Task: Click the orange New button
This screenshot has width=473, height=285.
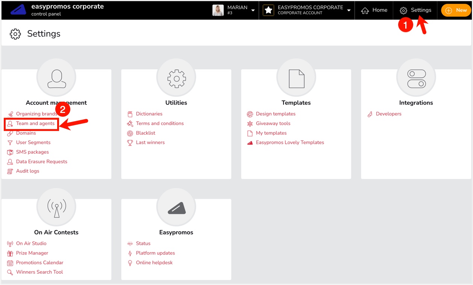Action: tap(456, 10)
